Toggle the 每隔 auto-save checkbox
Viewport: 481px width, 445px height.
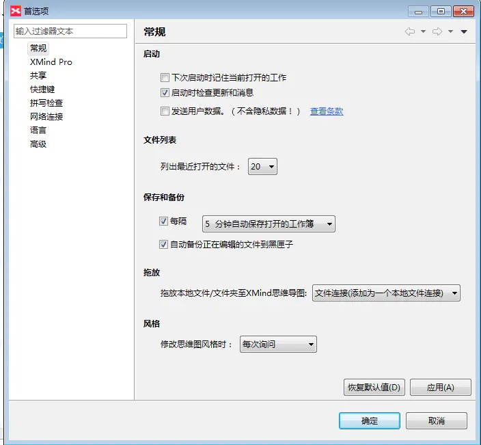163,221
